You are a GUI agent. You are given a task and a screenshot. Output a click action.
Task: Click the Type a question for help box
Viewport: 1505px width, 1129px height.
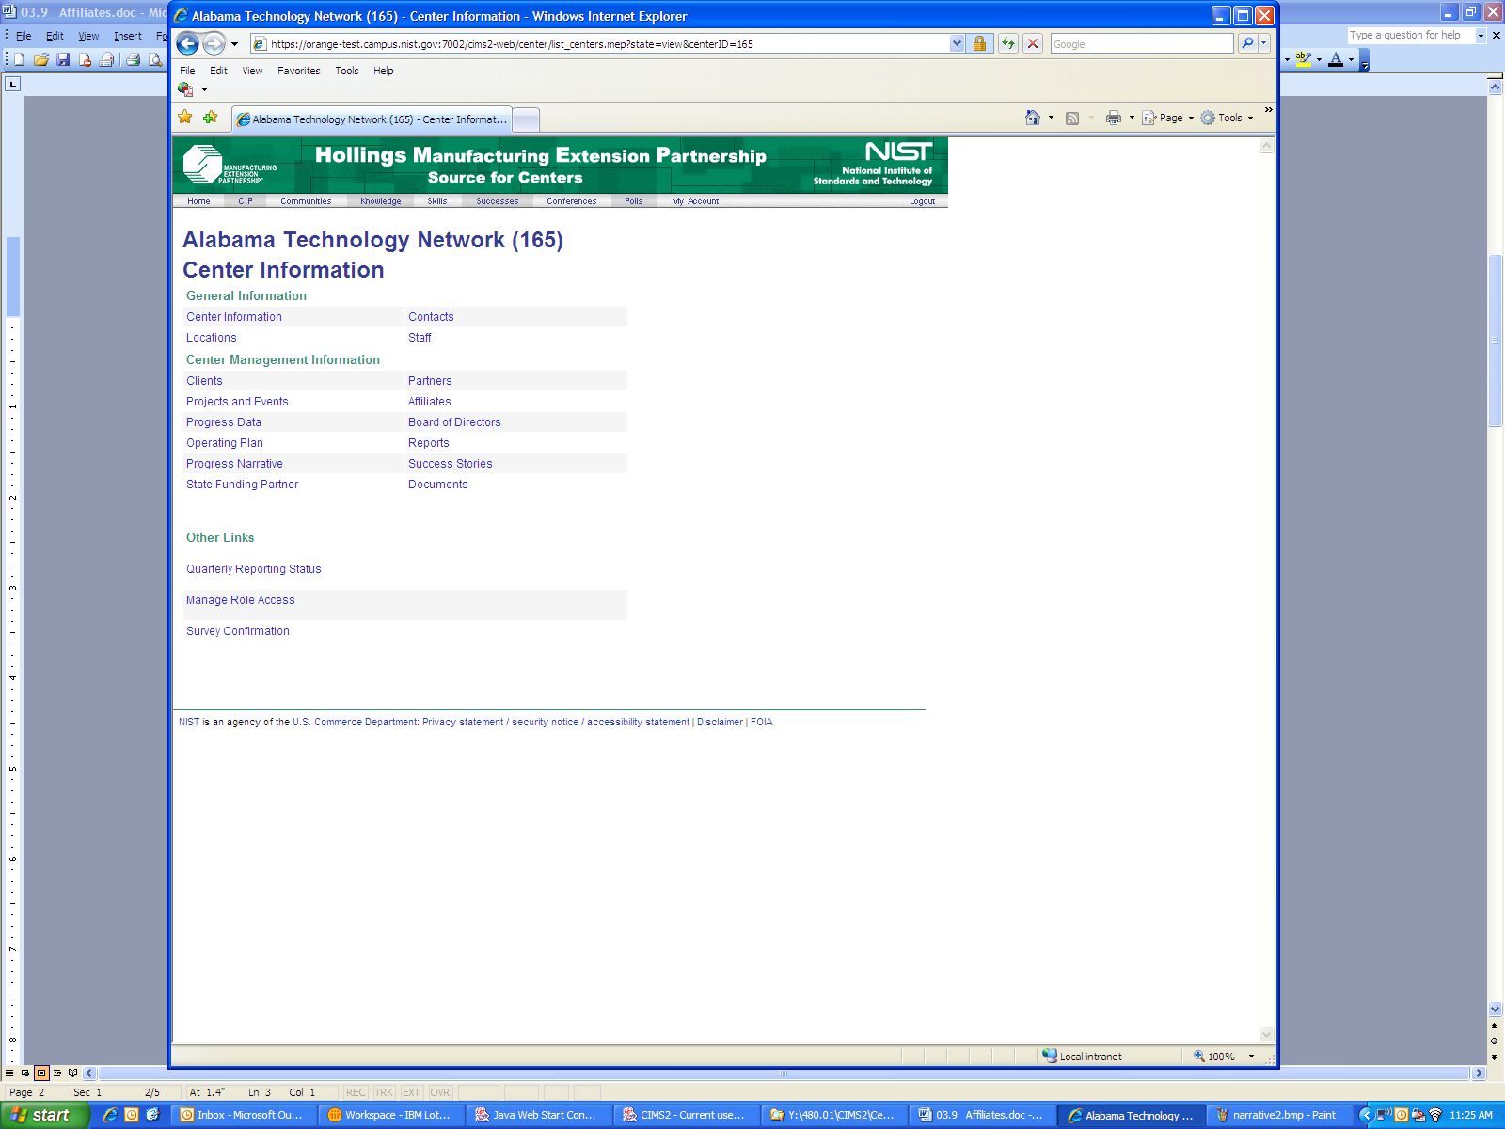point(1409,36)
